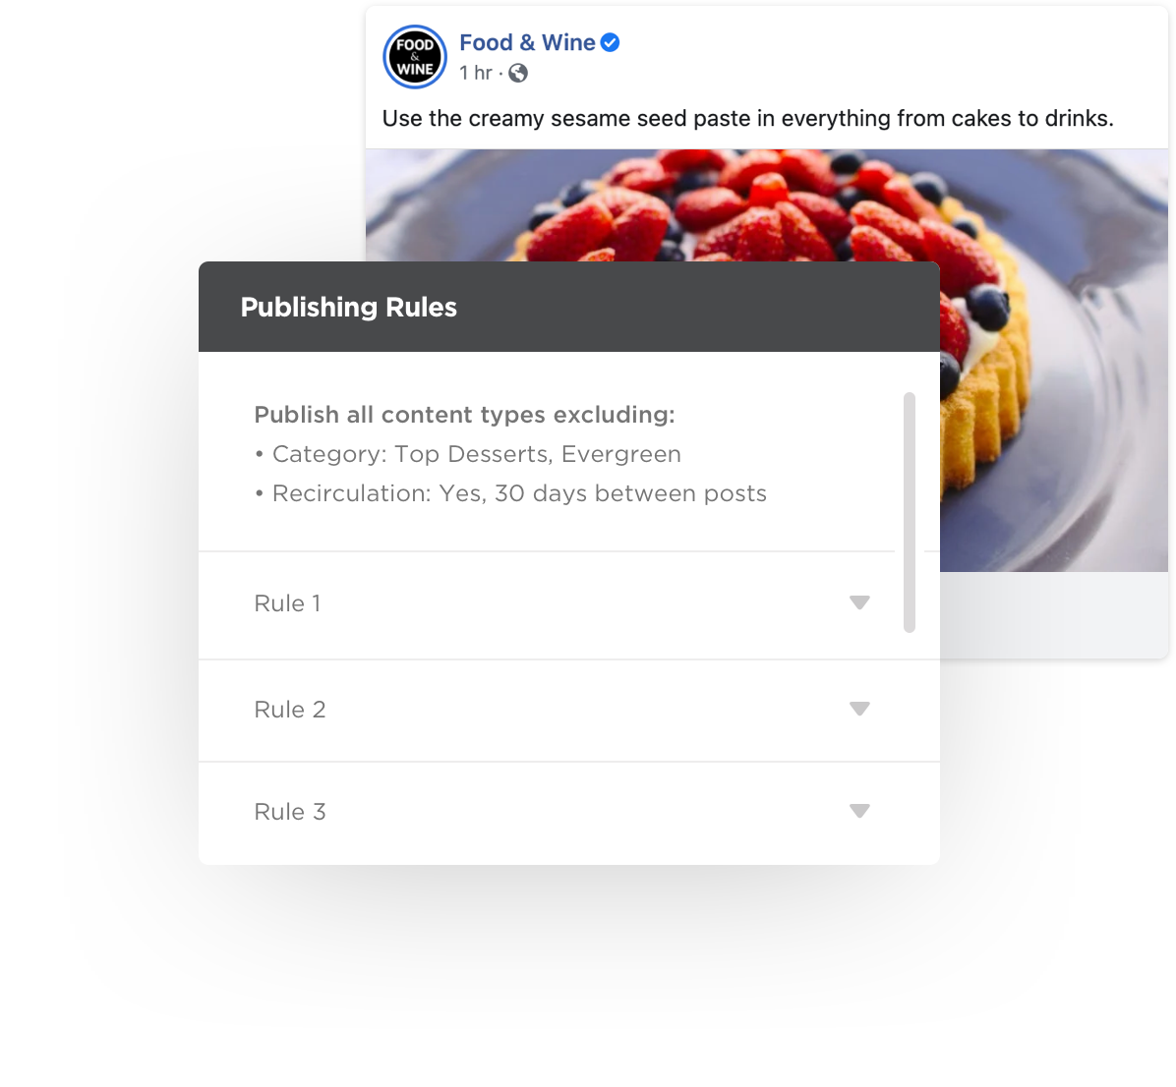This screenshot has height=1087, width=1176.
Task: Click the Recirculation 30 days rule line
Action: pos(510,494)
